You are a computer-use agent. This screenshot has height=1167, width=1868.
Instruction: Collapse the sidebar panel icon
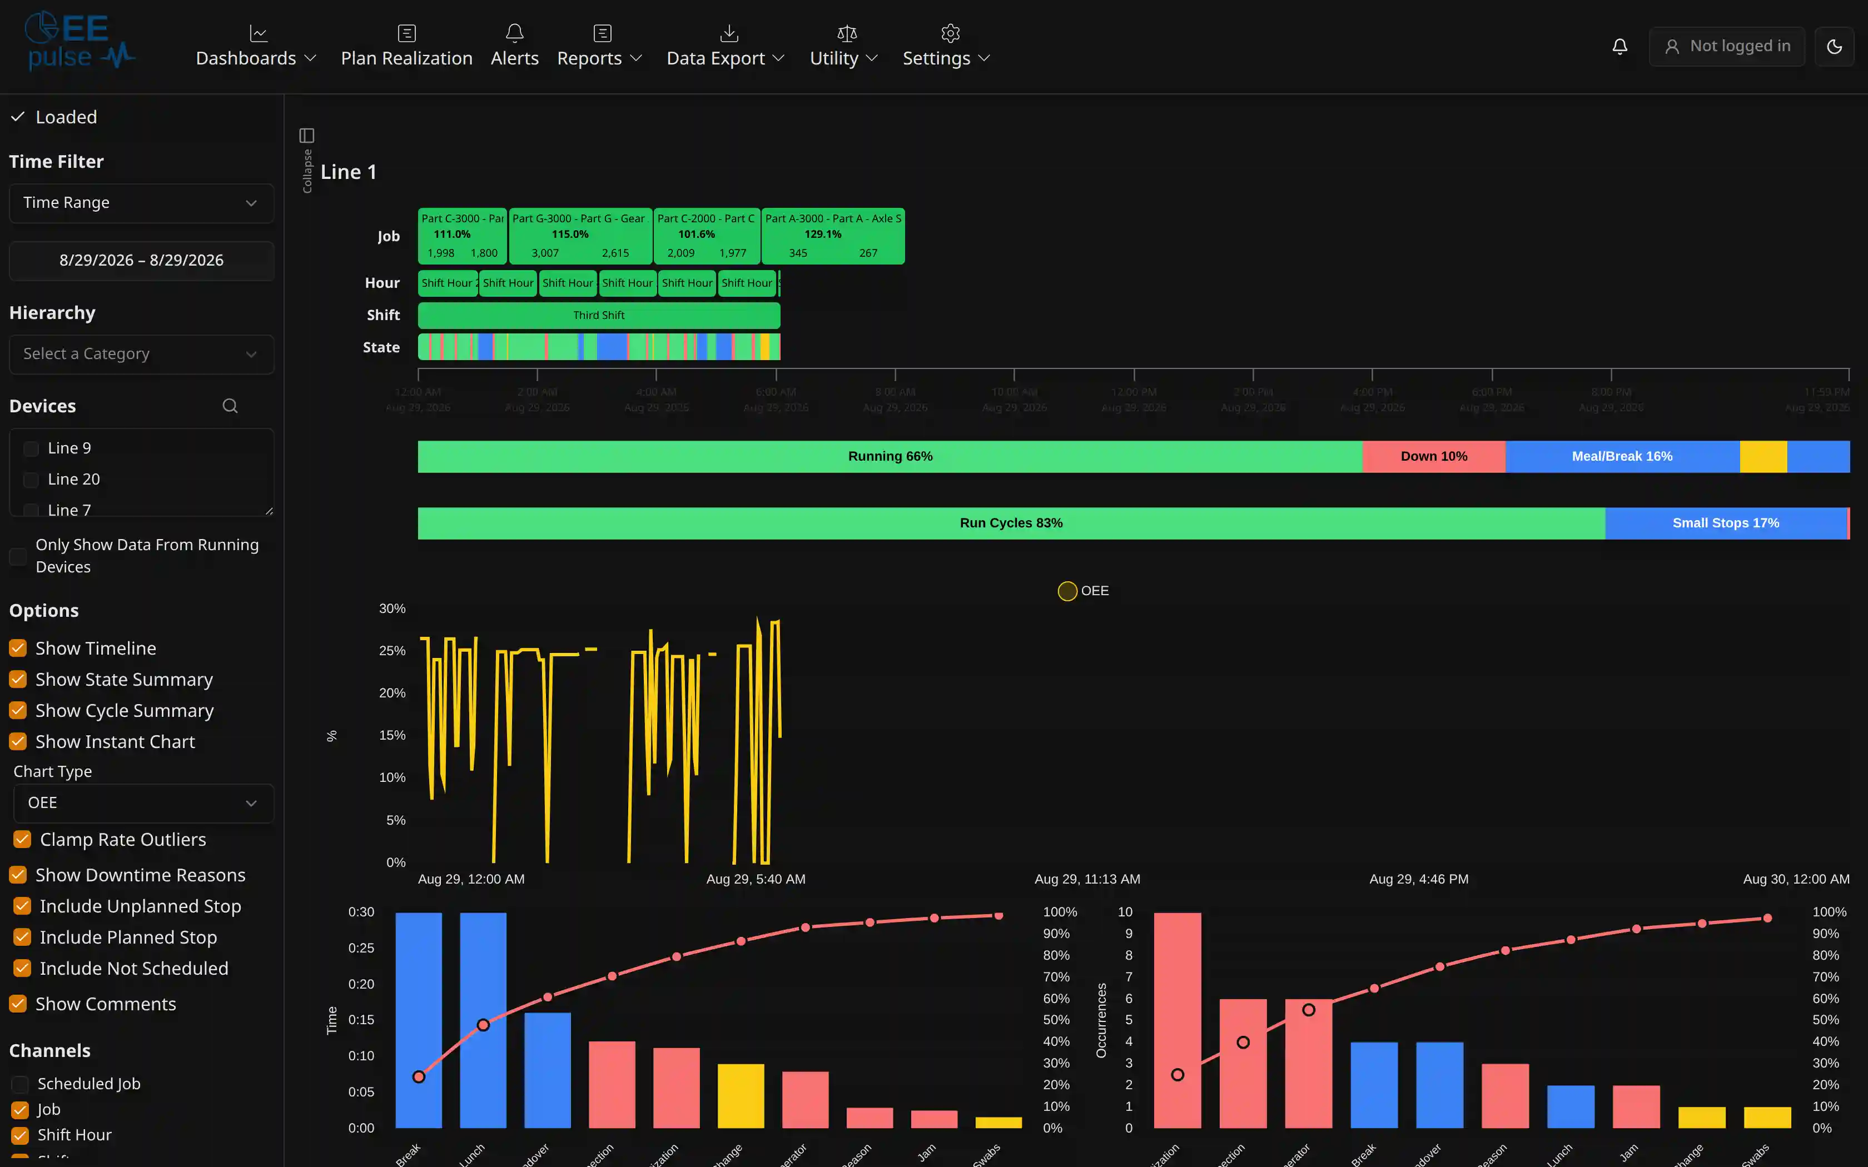(306, 136)
